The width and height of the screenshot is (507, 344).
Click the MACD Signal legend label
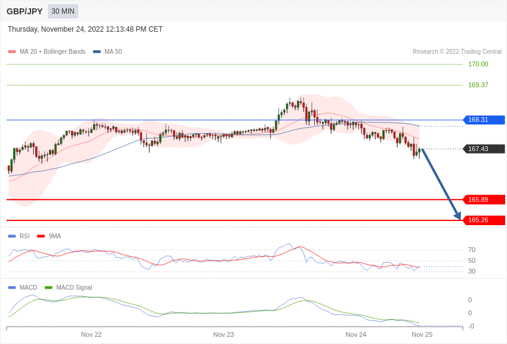pyautogui.click(x=74, y=287)
